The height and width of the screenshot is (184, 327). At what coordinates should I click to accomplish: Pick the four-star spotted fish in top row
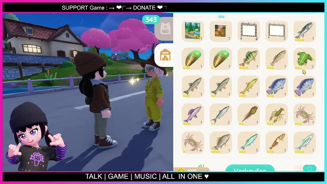click(305, 31)
